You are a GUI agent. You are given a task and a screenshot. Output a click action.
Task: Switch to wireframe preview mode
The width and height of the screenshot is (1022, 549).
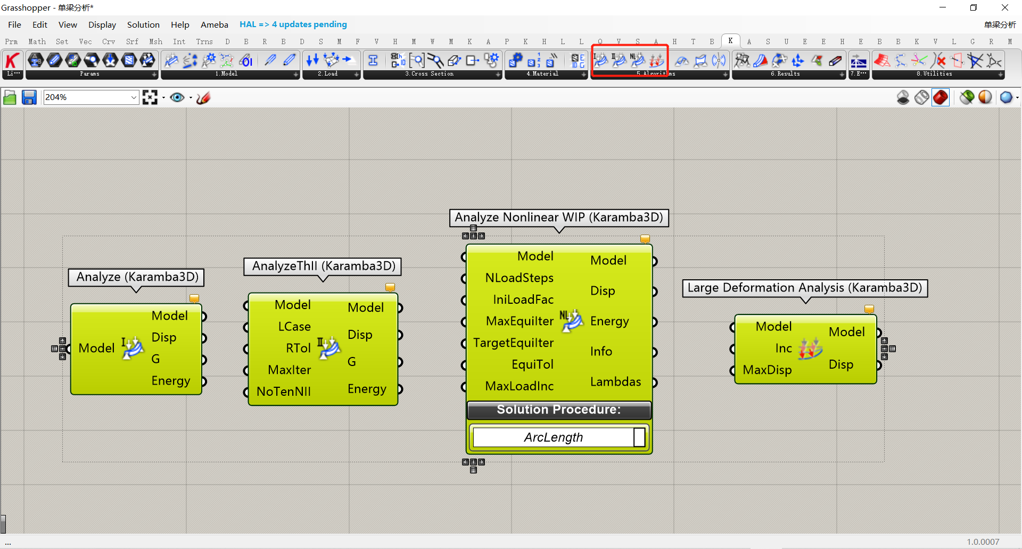pos(922,97)
